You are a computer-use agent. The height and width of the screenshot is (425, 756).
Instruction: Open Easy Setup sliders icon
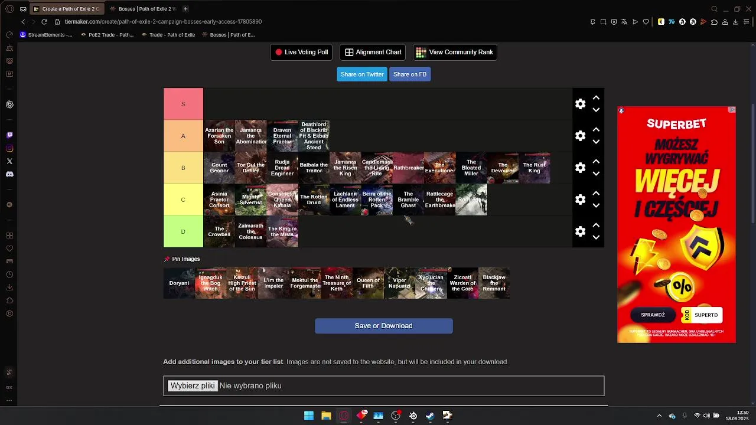point(747,22)
